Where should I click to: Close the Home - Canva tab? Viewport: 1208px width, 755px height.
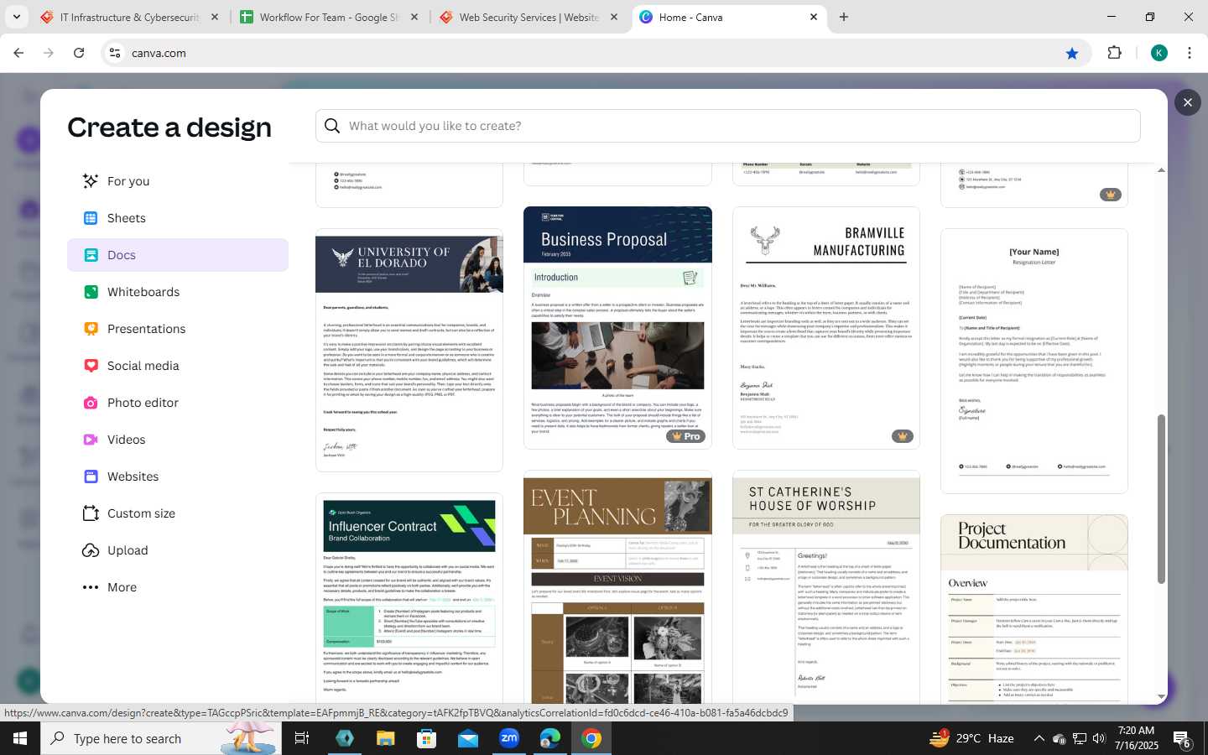814,17
